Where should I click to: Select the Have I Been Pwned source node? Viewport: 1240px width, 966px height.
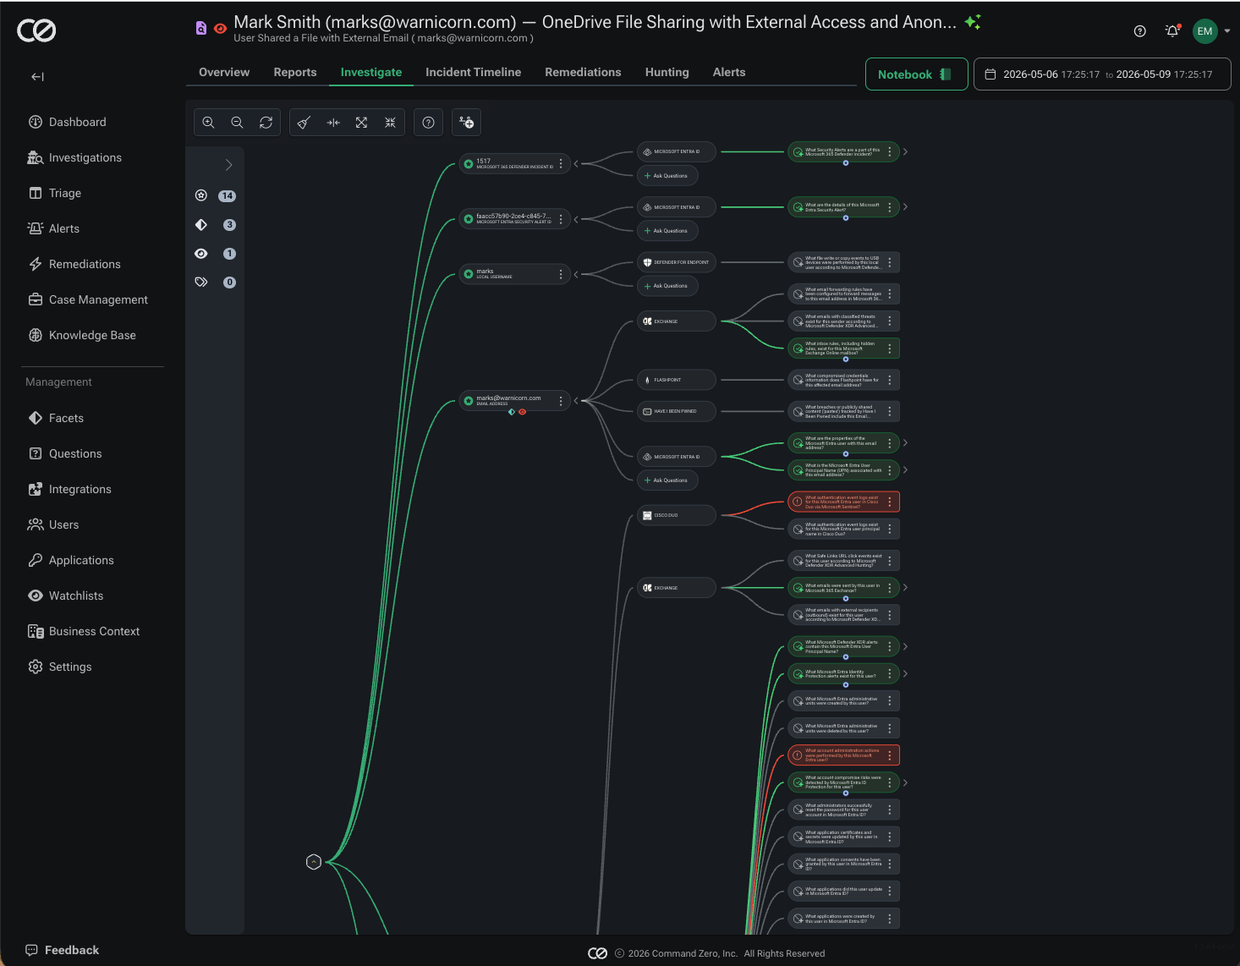pos(677,411)
